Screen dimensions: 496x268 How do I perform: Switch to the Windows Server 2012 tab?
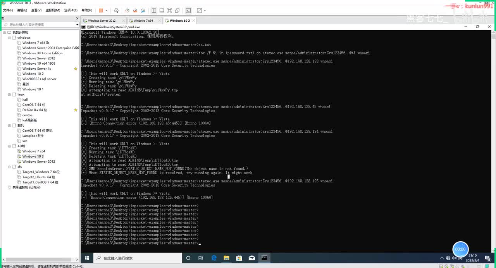[x=102, y=21]
